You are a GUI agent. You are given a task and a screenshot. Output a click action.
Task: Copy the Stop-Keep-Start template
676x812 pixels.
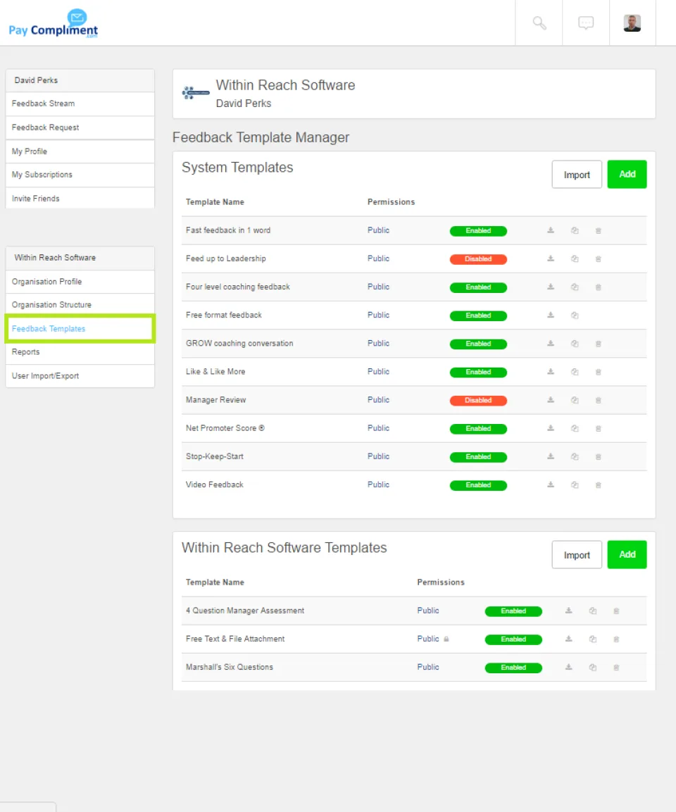(x=575, y=457)
